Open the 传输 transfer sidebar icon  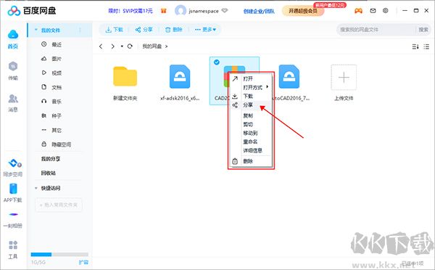coord(13,66)
